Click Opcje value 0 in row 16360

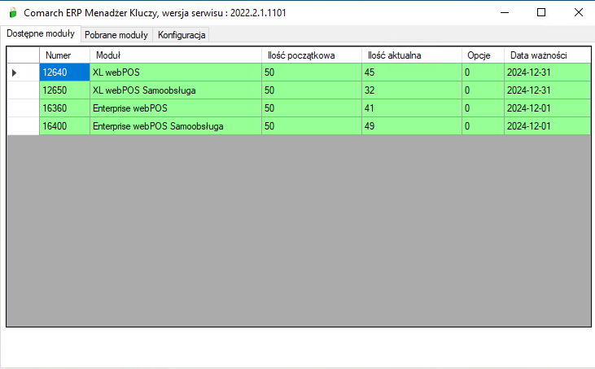(x=483, y=108)
